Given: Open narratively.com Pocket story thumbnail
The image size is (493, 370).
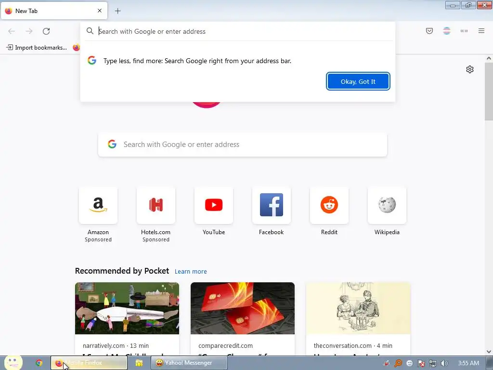Looking at the screenshot, I should (x=127, y=308).
